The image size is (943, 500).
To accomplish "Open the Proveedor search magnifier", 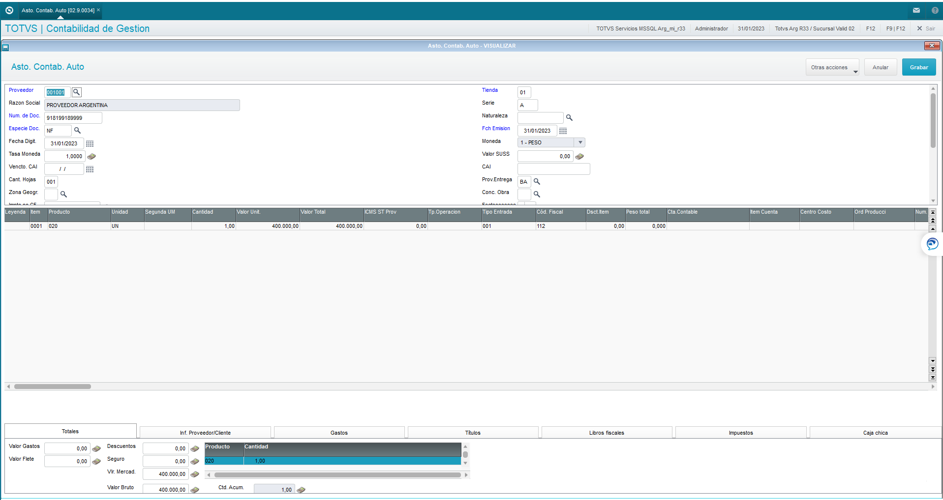I will pos(76,92).
